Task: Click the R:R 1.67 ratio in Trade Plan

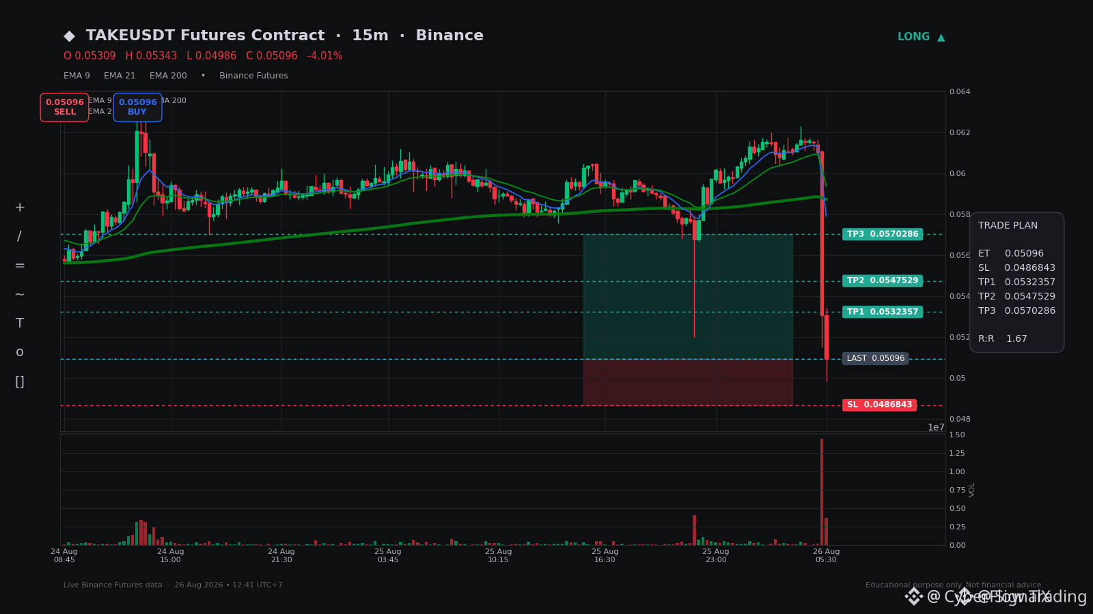Action: tap(1003, 339)
